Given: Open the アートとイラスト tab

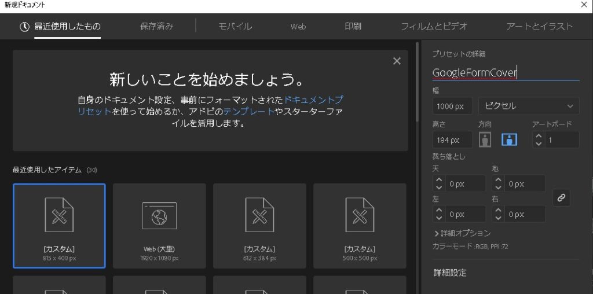Looking at the screenshot, I should 539,26.
